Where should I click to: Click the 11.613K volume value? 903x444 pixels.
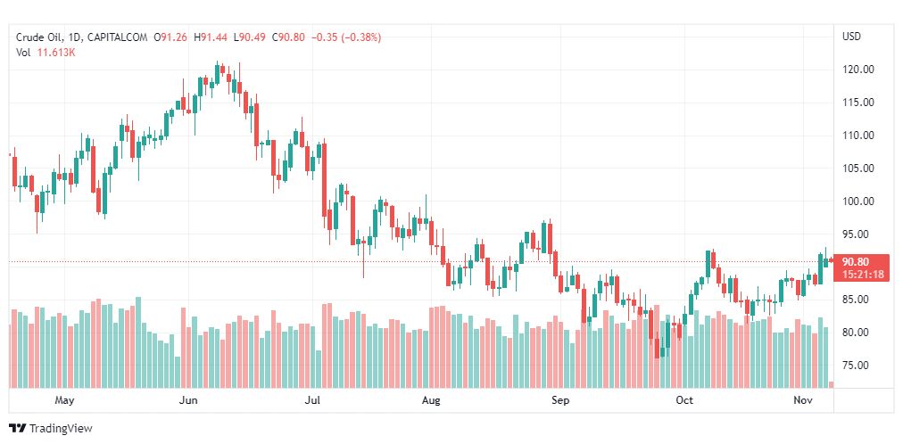pyautogui.click(x=56, y=53)
